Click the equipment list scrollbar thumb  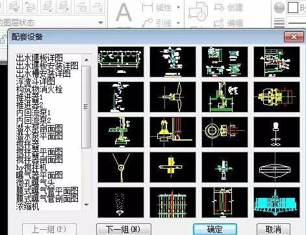tap(86, 107)
